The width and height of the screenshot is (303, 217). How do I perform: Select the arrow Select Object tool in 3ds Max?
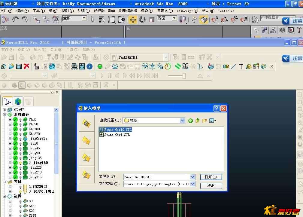(92, 20)
